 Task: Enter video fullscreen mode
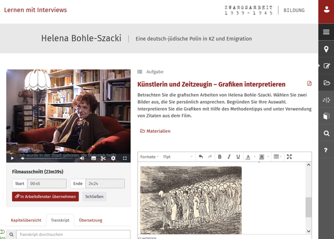(x=125, y=158)
